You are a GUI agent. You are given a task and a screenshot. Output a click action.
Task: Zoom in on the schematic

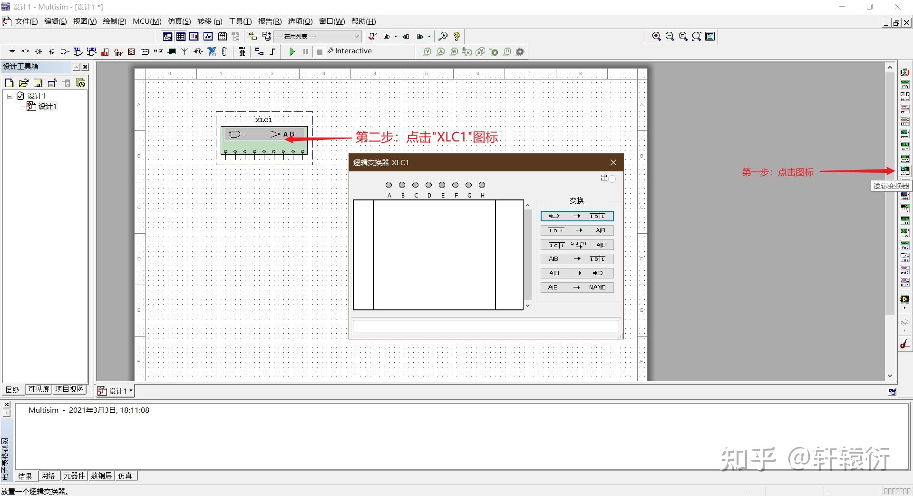point(657,36)
